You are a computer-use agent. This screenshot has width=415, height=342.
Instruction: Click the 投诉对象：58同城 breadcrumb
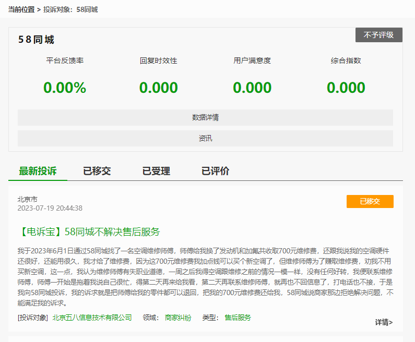point(72,9)
